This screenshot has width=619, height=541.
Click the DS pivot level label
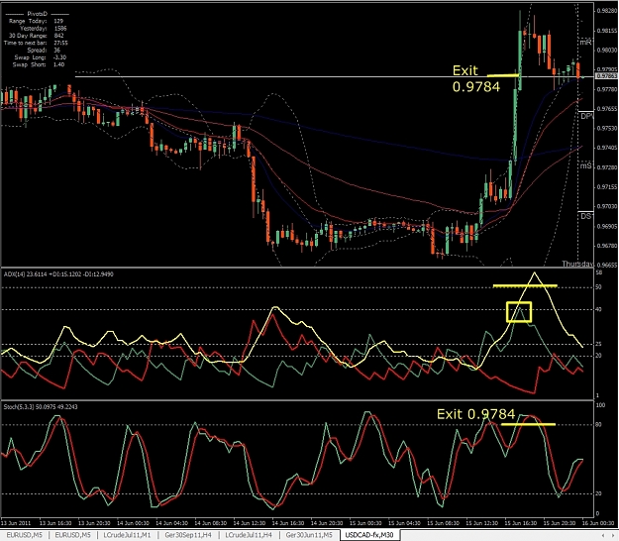point(586,216)
